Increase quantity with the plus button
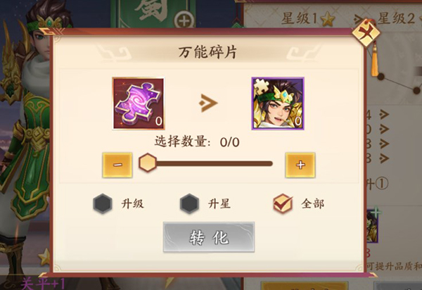Screen dimensions: 422x290 [300, 165]
